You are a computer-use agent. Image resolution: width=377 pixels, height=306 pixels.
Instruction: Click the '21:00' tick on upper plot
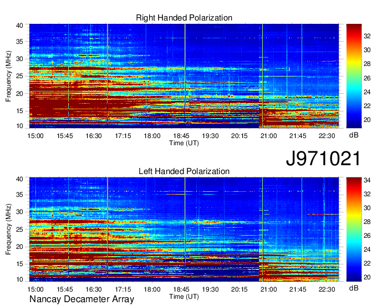268,136
